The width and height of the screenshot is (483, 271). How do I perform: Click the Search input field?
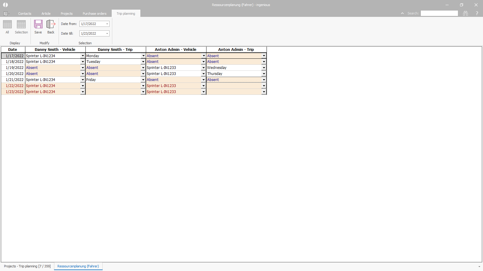pyautogui.click(x=439, y=13)
